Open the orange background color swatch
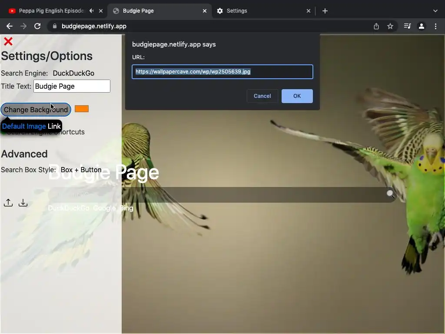445x334 pixels. 82,109
